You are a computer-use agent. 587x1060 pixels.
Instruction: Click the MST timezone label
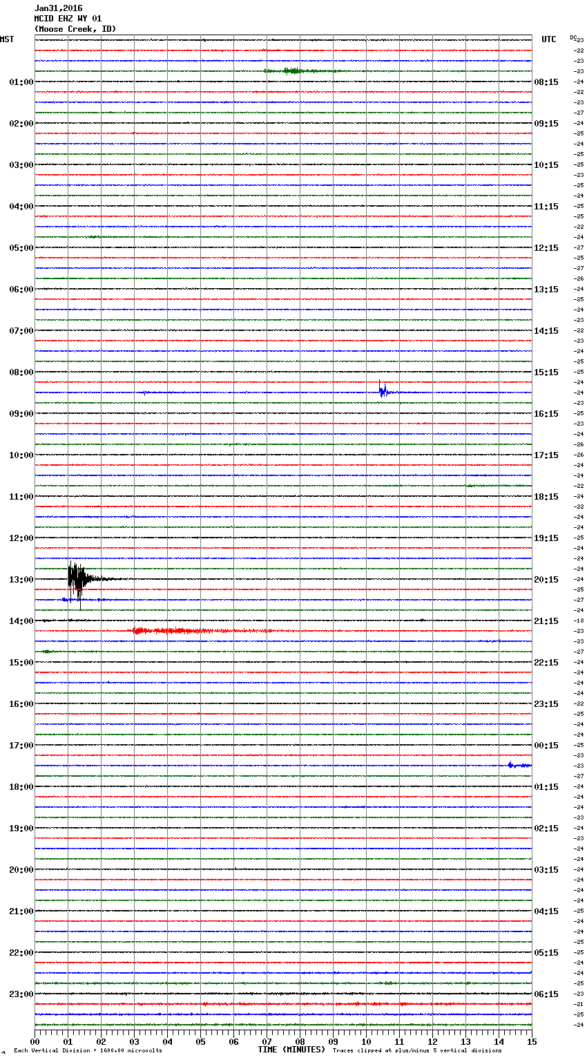[7, 39]
